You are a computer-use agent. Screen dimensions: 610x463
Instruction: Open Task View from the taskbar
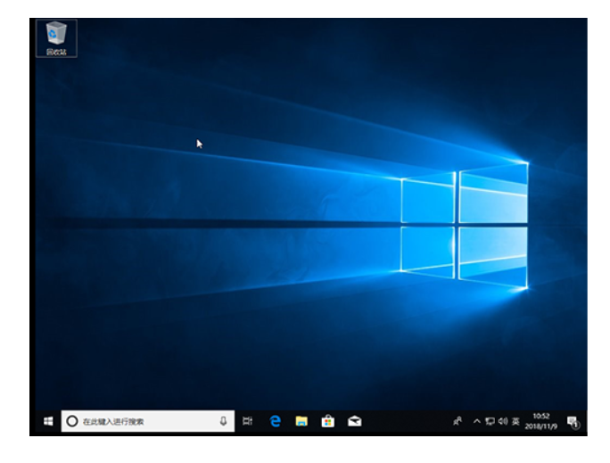click(x=248, y=421)
